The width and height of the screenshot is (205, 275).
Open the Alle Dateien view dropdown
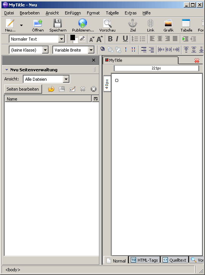click(x=66, y=79)
